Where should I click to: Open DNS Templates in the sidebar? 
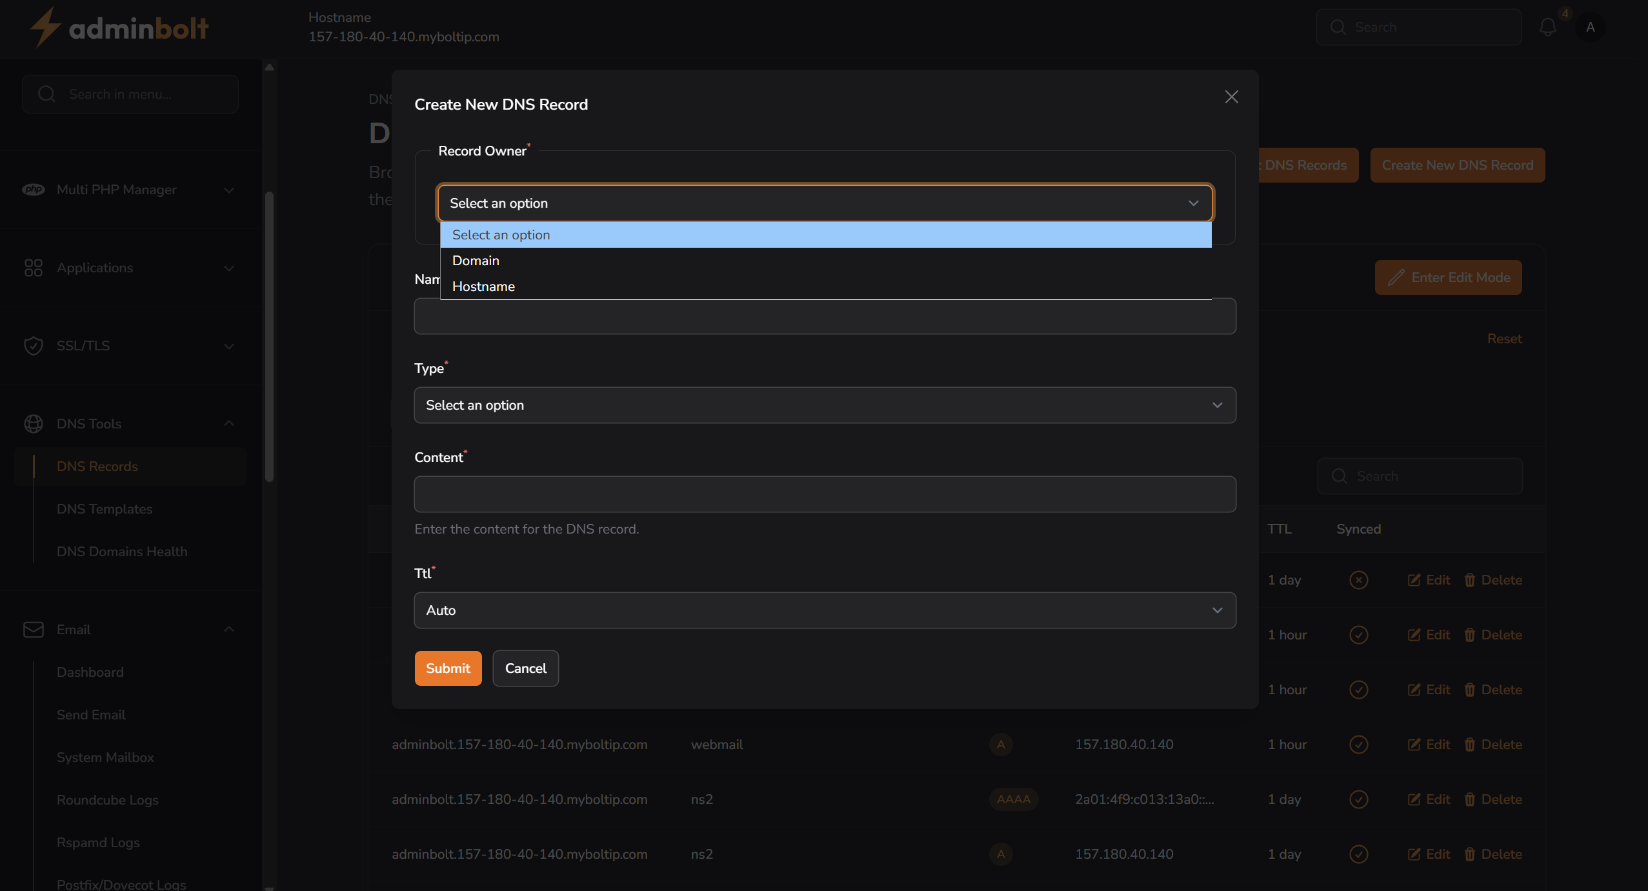click(105, 509)
